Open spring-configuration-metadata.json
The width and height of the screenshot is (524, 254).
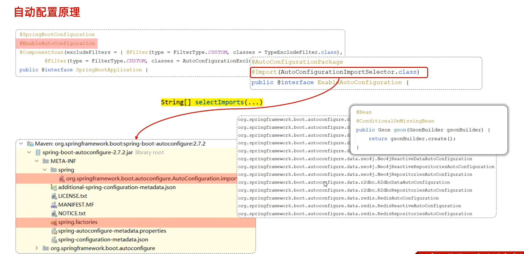tap(103, 240)
